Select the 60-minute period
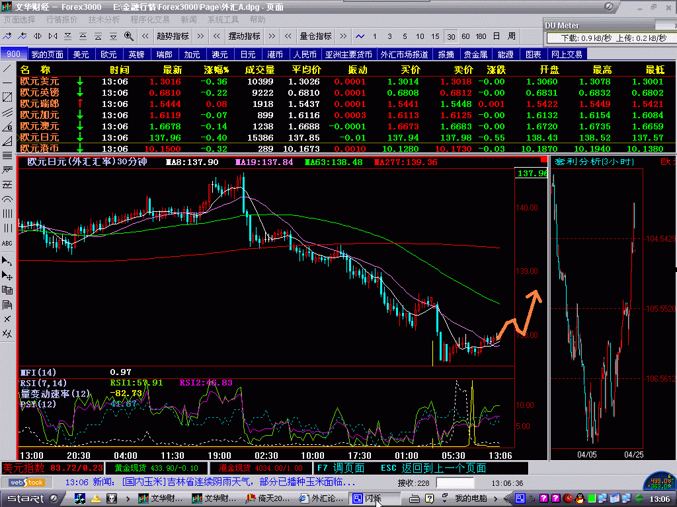The height and width of the screenshot is (507, 677). tap(465, 37)
